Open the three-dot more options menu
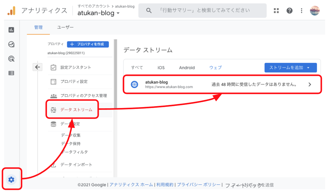333x193 pixels. click(x=302, y=10)
